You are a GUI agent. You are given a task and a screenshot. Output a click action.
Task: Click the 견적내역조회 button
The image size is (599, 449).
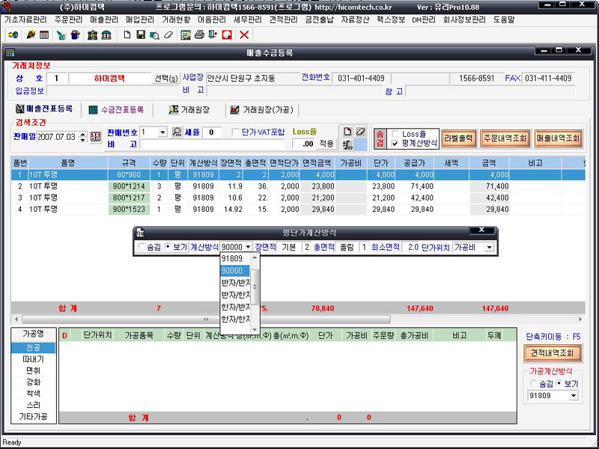[552, 353]
